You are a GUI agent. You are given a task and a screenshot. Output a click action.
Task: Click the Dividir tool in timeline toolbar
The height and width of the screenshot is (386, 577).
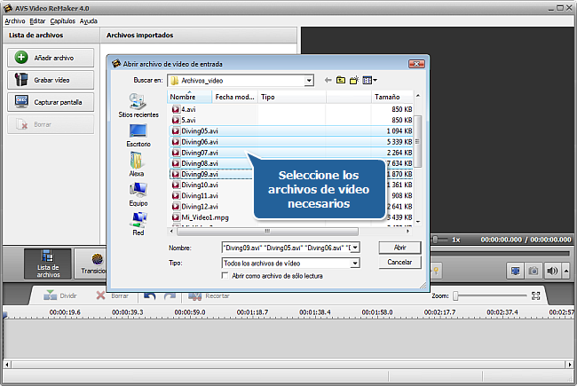click(60, 295)
